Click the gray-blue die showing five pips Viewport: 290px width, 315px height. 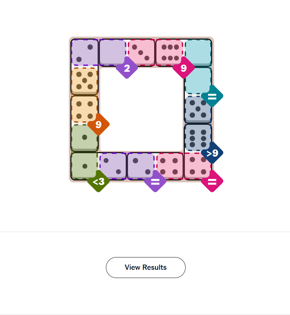coord(198,109)
